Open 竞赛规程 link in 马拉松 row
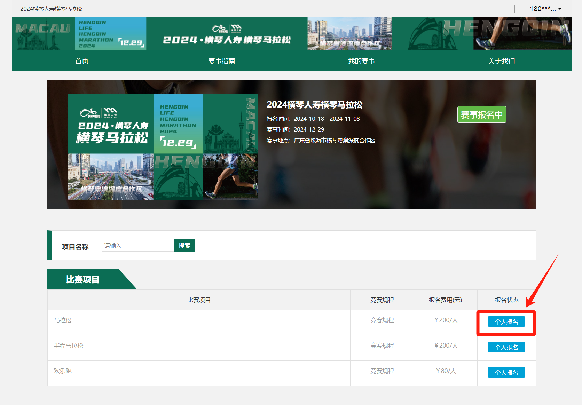 tap(382, 320)
